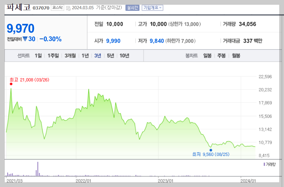This screenshot has width=284, height=187.
Task: Click the stock code 037070
Action: coord(41,8)
